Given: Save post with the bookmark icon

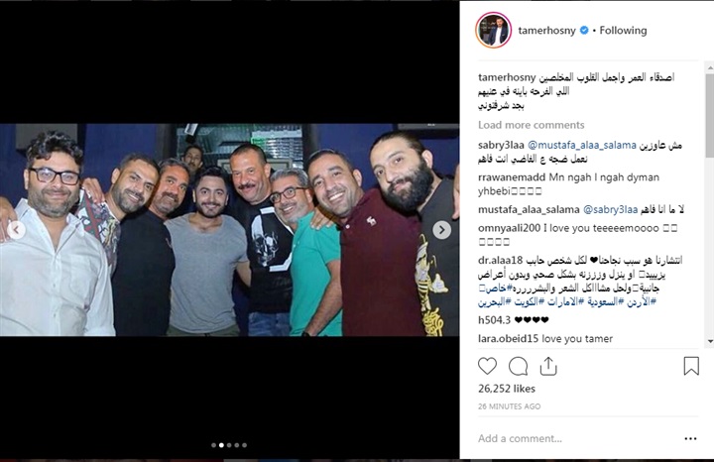Looking at the screenshot, I should click(x=691, y=366).
